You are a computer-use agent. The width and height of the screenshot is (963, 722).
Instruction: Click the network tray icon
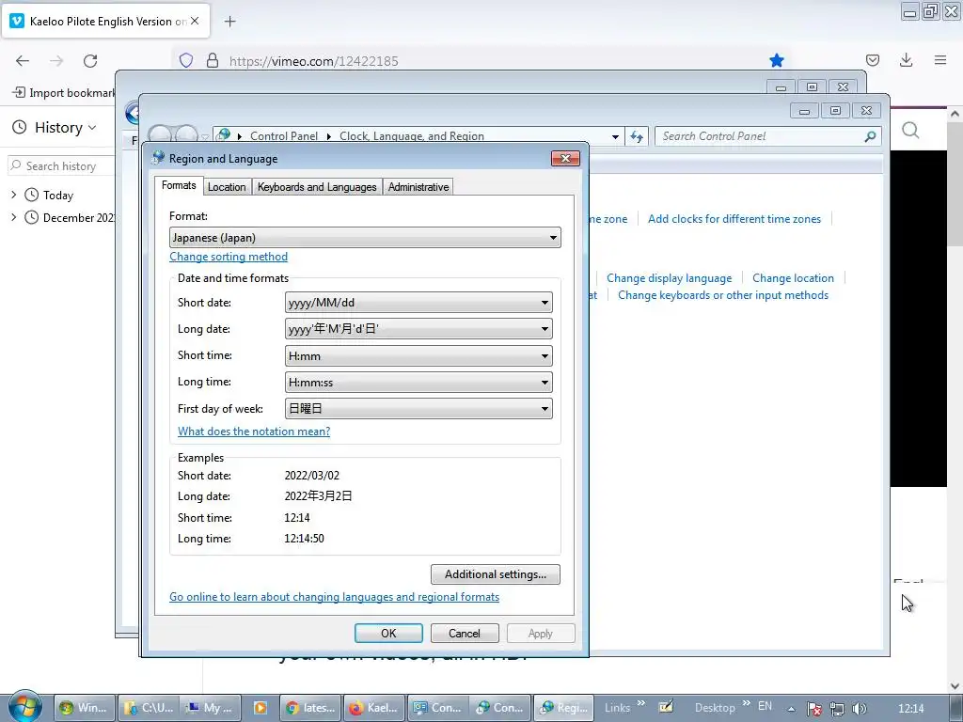point(836,708)
